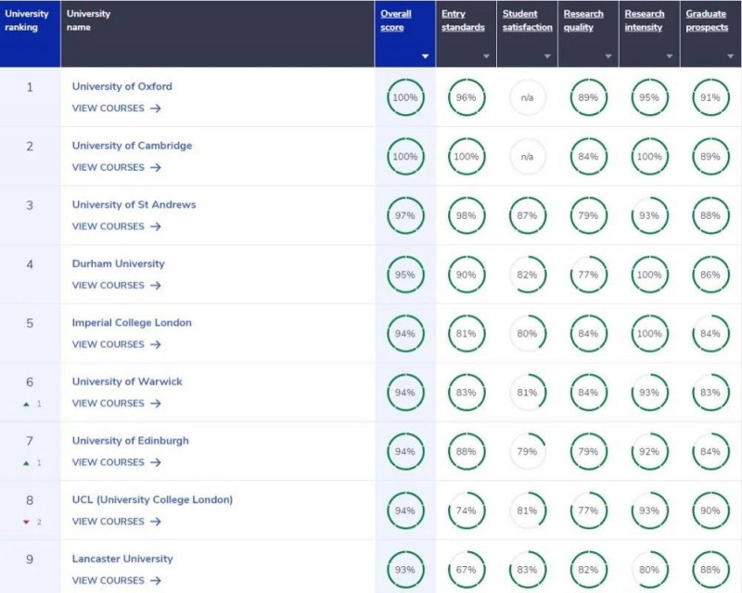Click ranking number 9 for Lancaster
This screenshot has height=593, width=742.
pyautogui.click(x=30, y=560)
